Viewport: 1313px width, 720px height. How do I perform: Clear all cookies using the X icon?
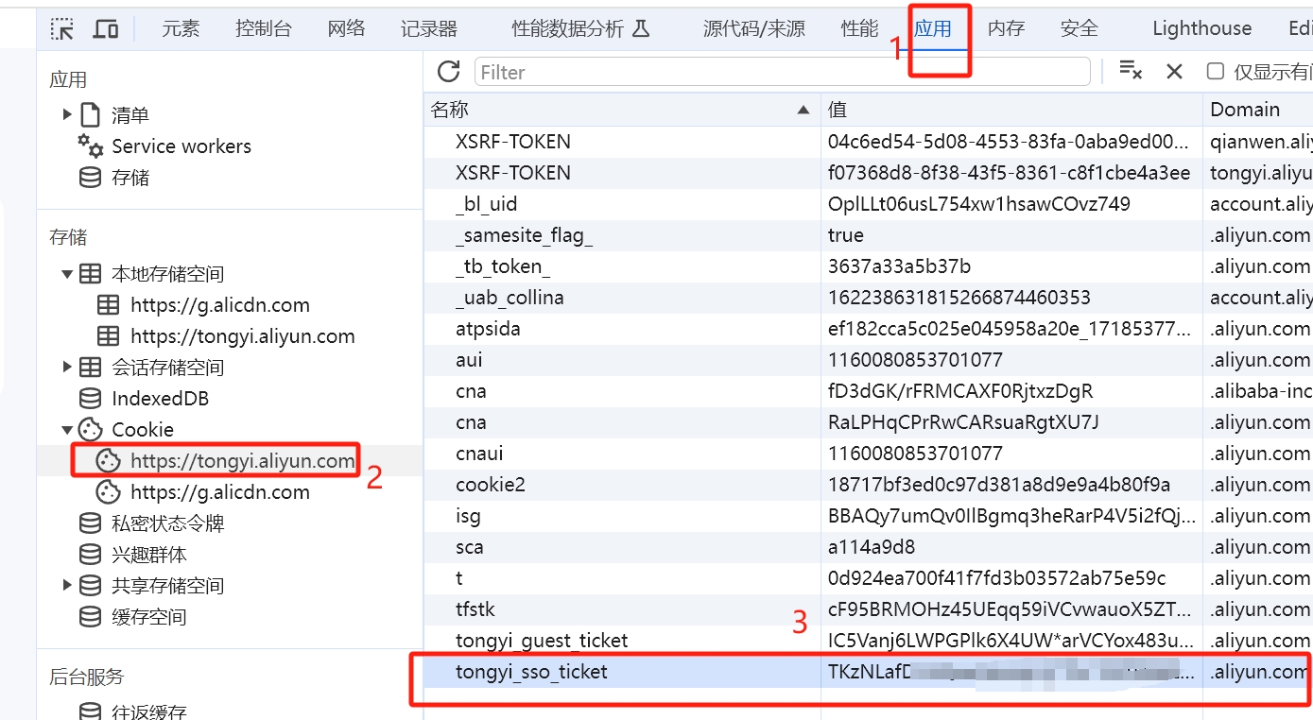pyautogui.click(x=1175, y=71)
